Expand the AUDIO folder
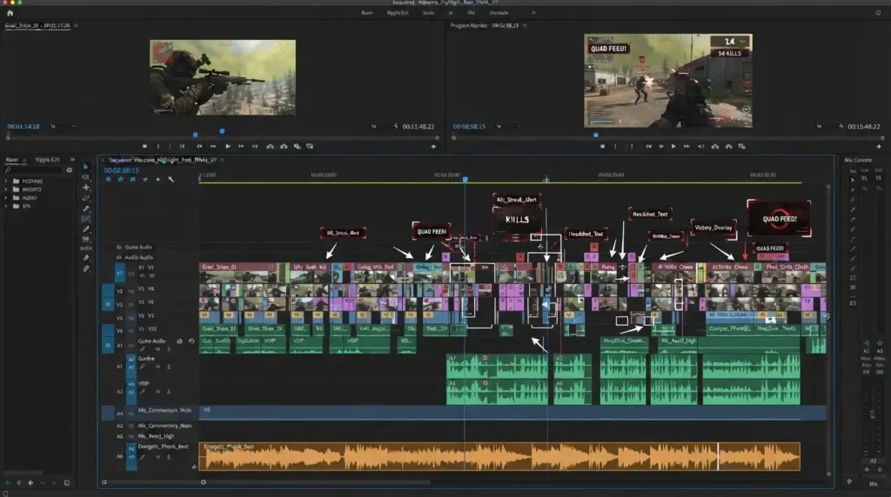Viewport: 891px width, 497px height. [6, 198]
